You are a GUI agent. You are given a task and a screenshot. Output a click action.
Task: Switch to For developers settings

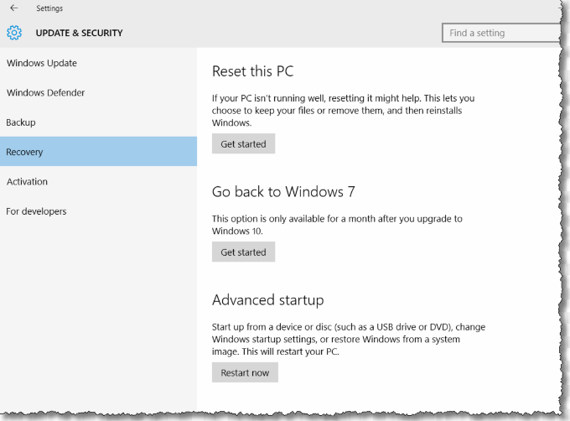[x=36, y=211]
